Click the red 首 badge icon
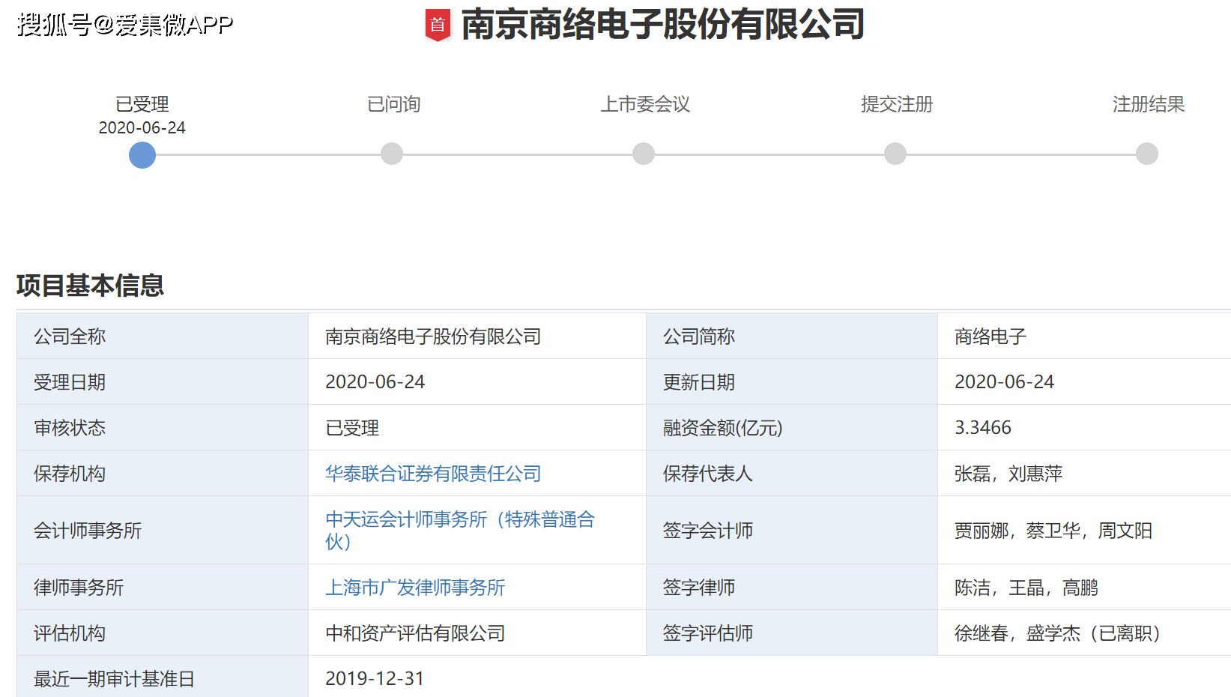This screenshot has width=1231, height=697. click(438, 23)
